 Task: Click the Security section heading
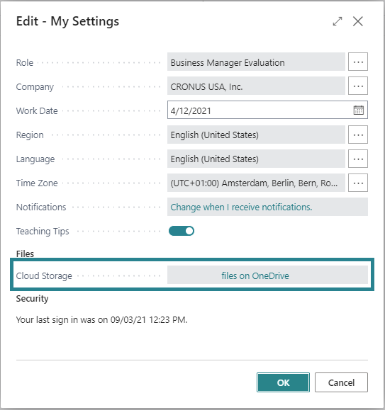(32, 299)
